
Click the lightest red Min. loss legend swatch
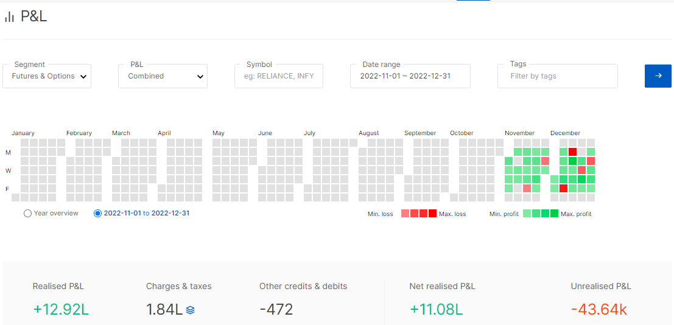(405, 213)
